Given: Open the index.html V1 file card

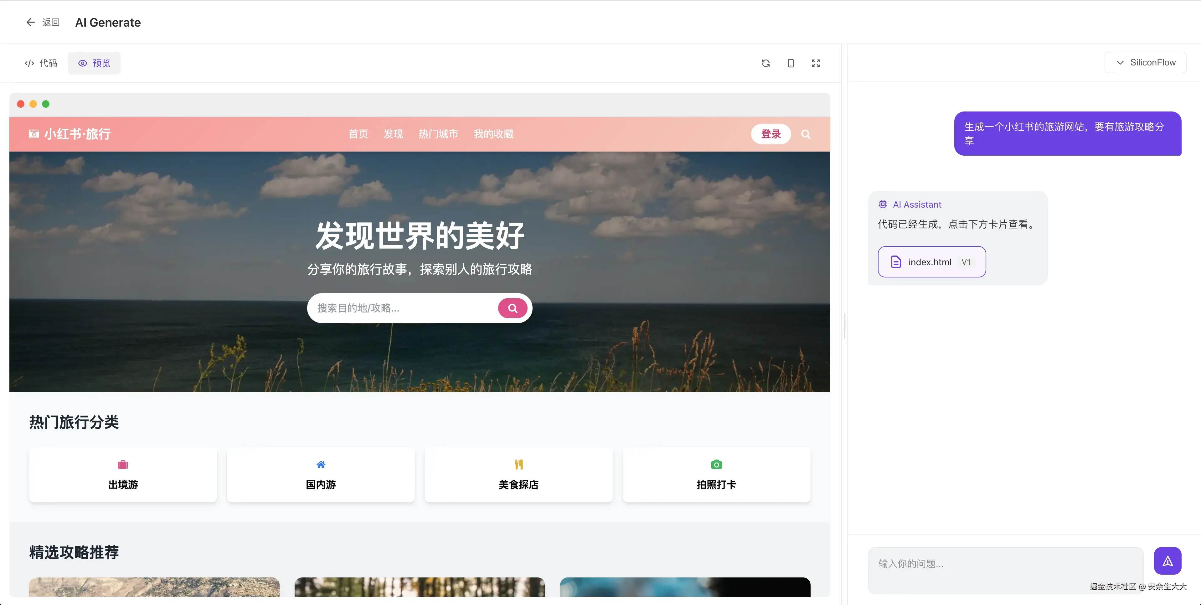Looking at the screenshot, I should coord(931,262).
